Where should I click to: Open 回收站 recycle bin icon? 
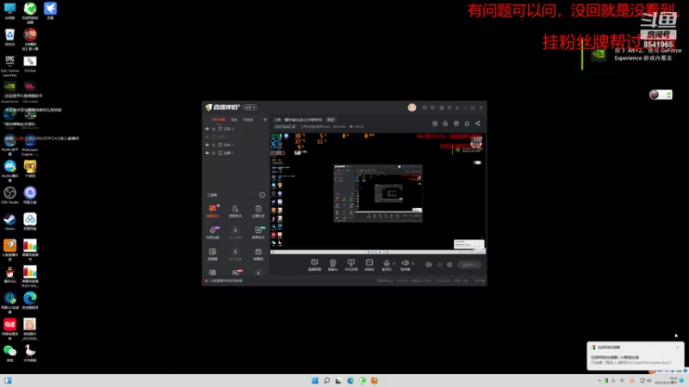(x=9, y=37)
